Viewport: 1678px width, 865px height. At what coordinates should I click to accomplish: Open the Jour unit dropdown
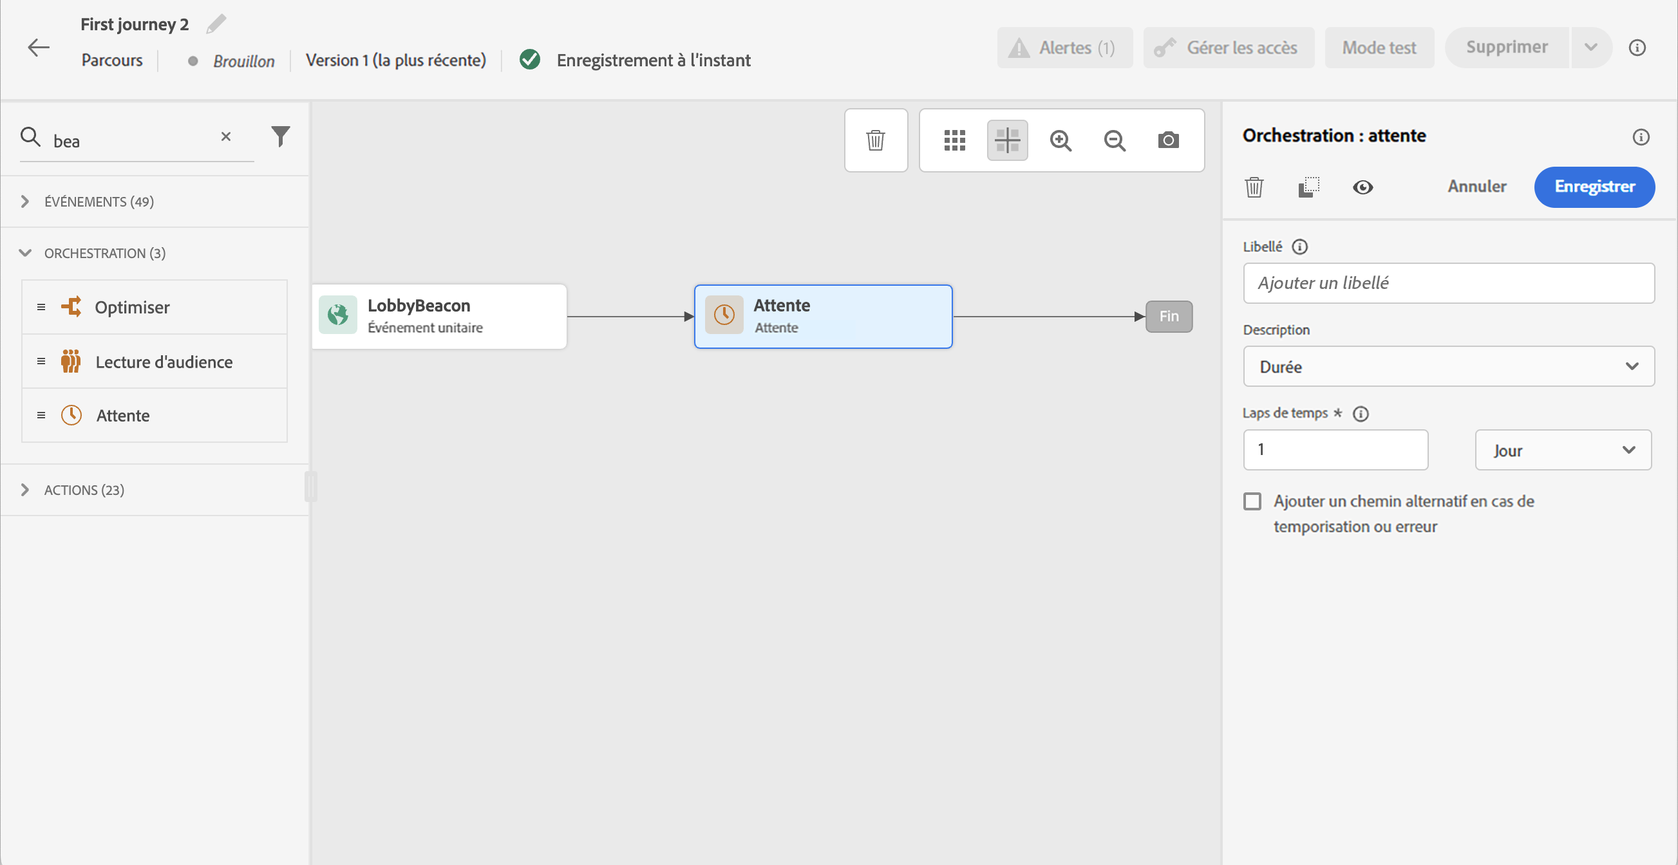1563,450
